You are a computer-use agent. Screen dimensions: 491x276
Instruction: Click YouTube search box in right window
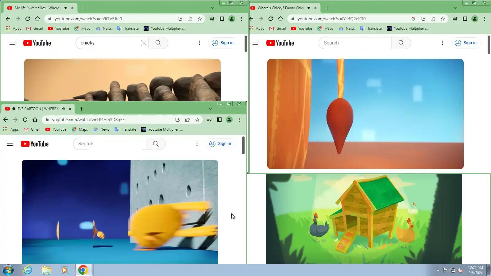pyautogui.click(x=355, y=43)
